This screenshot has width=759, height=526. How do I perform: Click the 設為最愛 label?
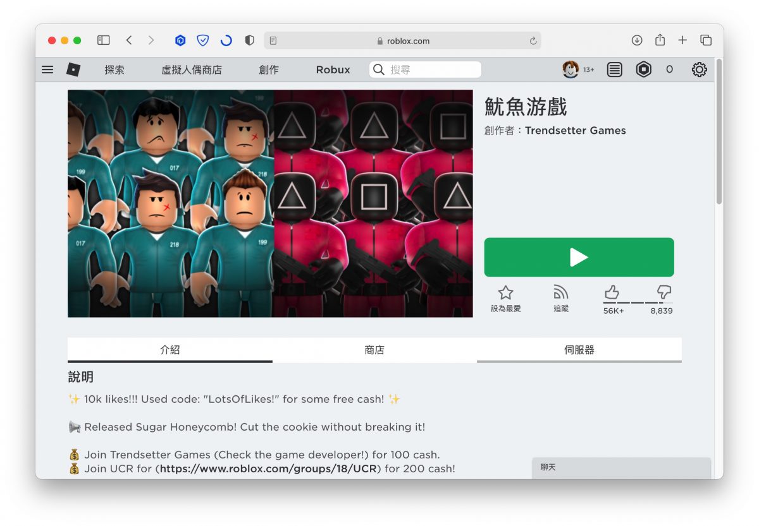point(505,309)
